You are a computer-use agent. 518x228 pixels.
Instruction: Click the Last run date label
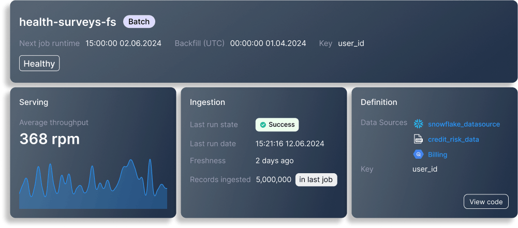pos(213,144)
